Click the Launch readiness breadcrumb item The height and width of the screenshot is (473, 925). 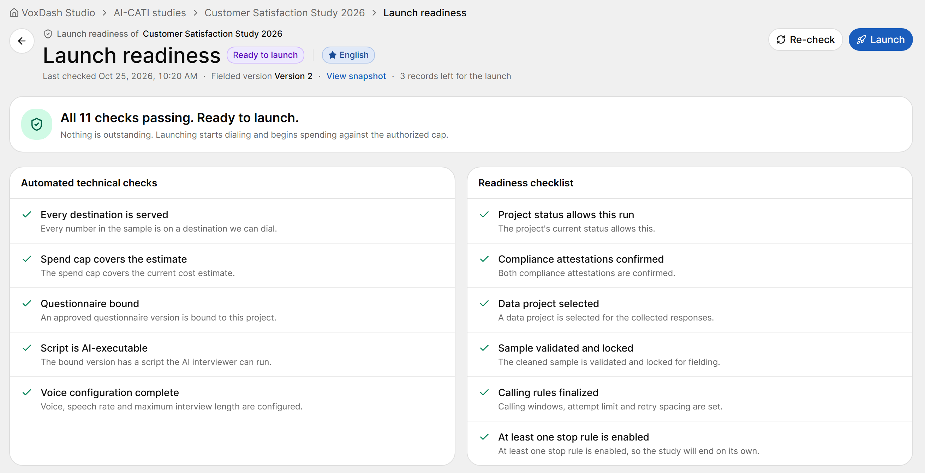(425, 13)
